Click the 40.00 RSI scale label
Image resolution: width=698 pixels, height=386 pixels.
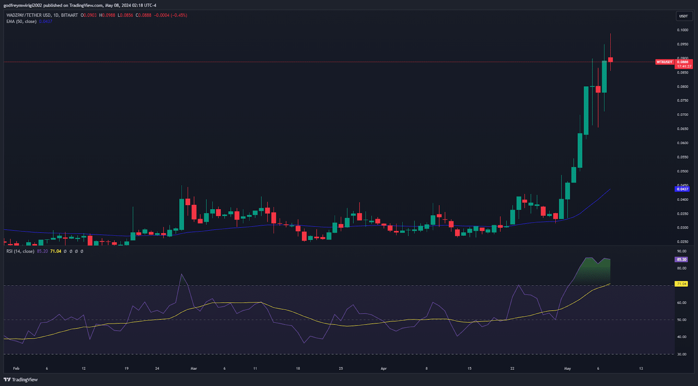coord(681,337)
